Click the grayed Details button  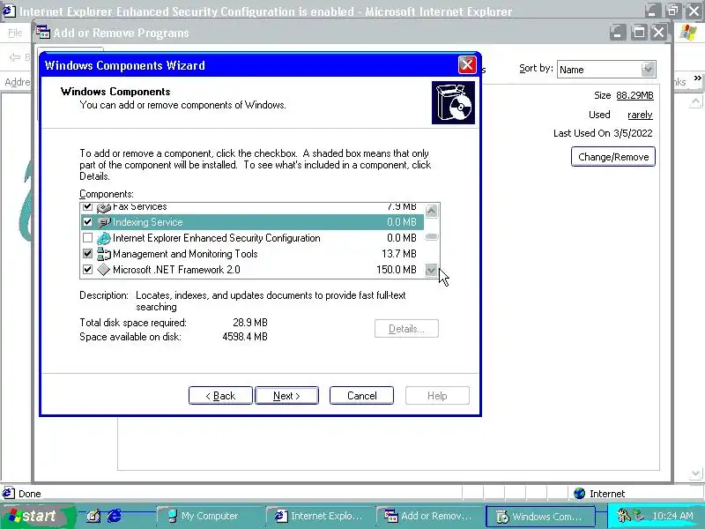406,329
